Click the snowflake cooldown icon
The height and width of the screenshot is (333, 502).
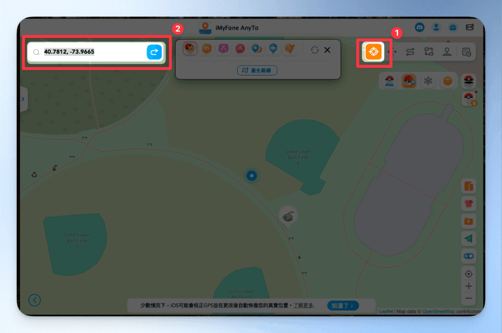428,81
